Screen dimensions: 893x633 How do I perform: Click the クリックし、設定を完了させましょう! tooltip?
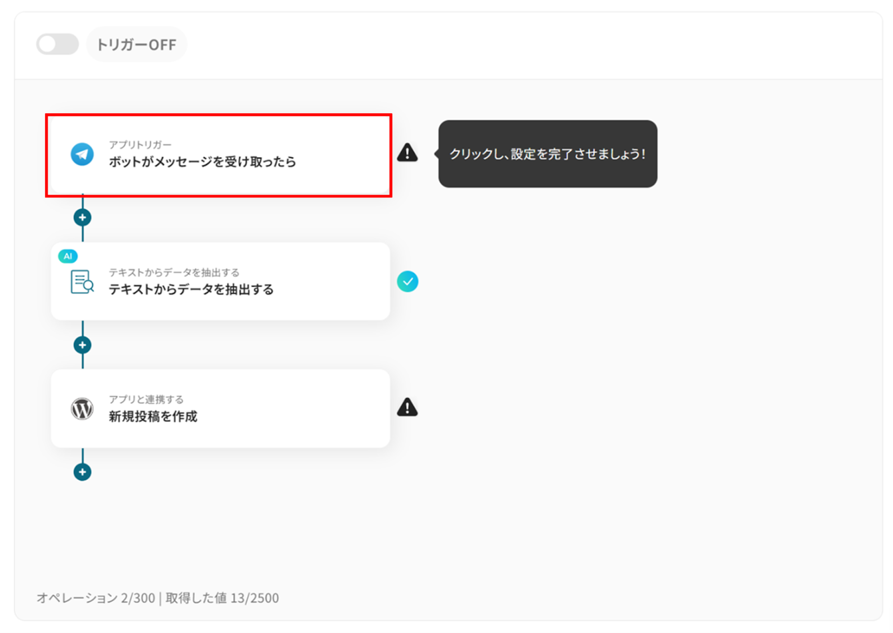tap(548, 154)
